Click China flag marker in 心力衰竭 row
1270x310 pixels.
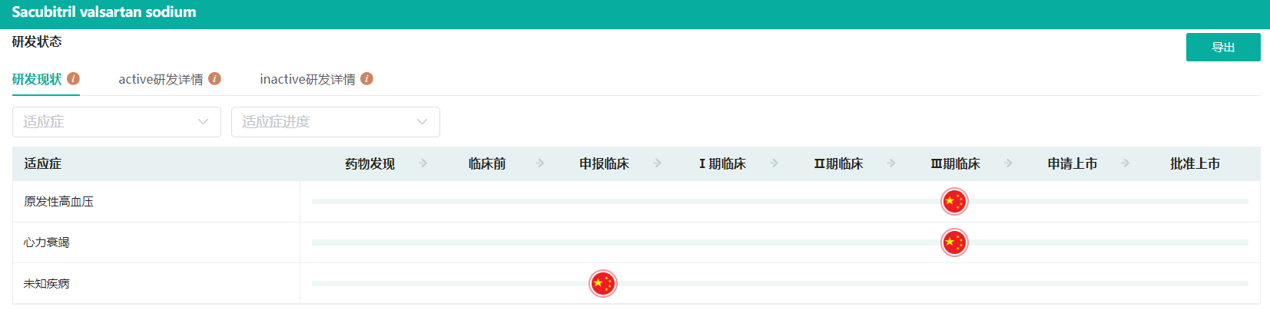(954, 242)
